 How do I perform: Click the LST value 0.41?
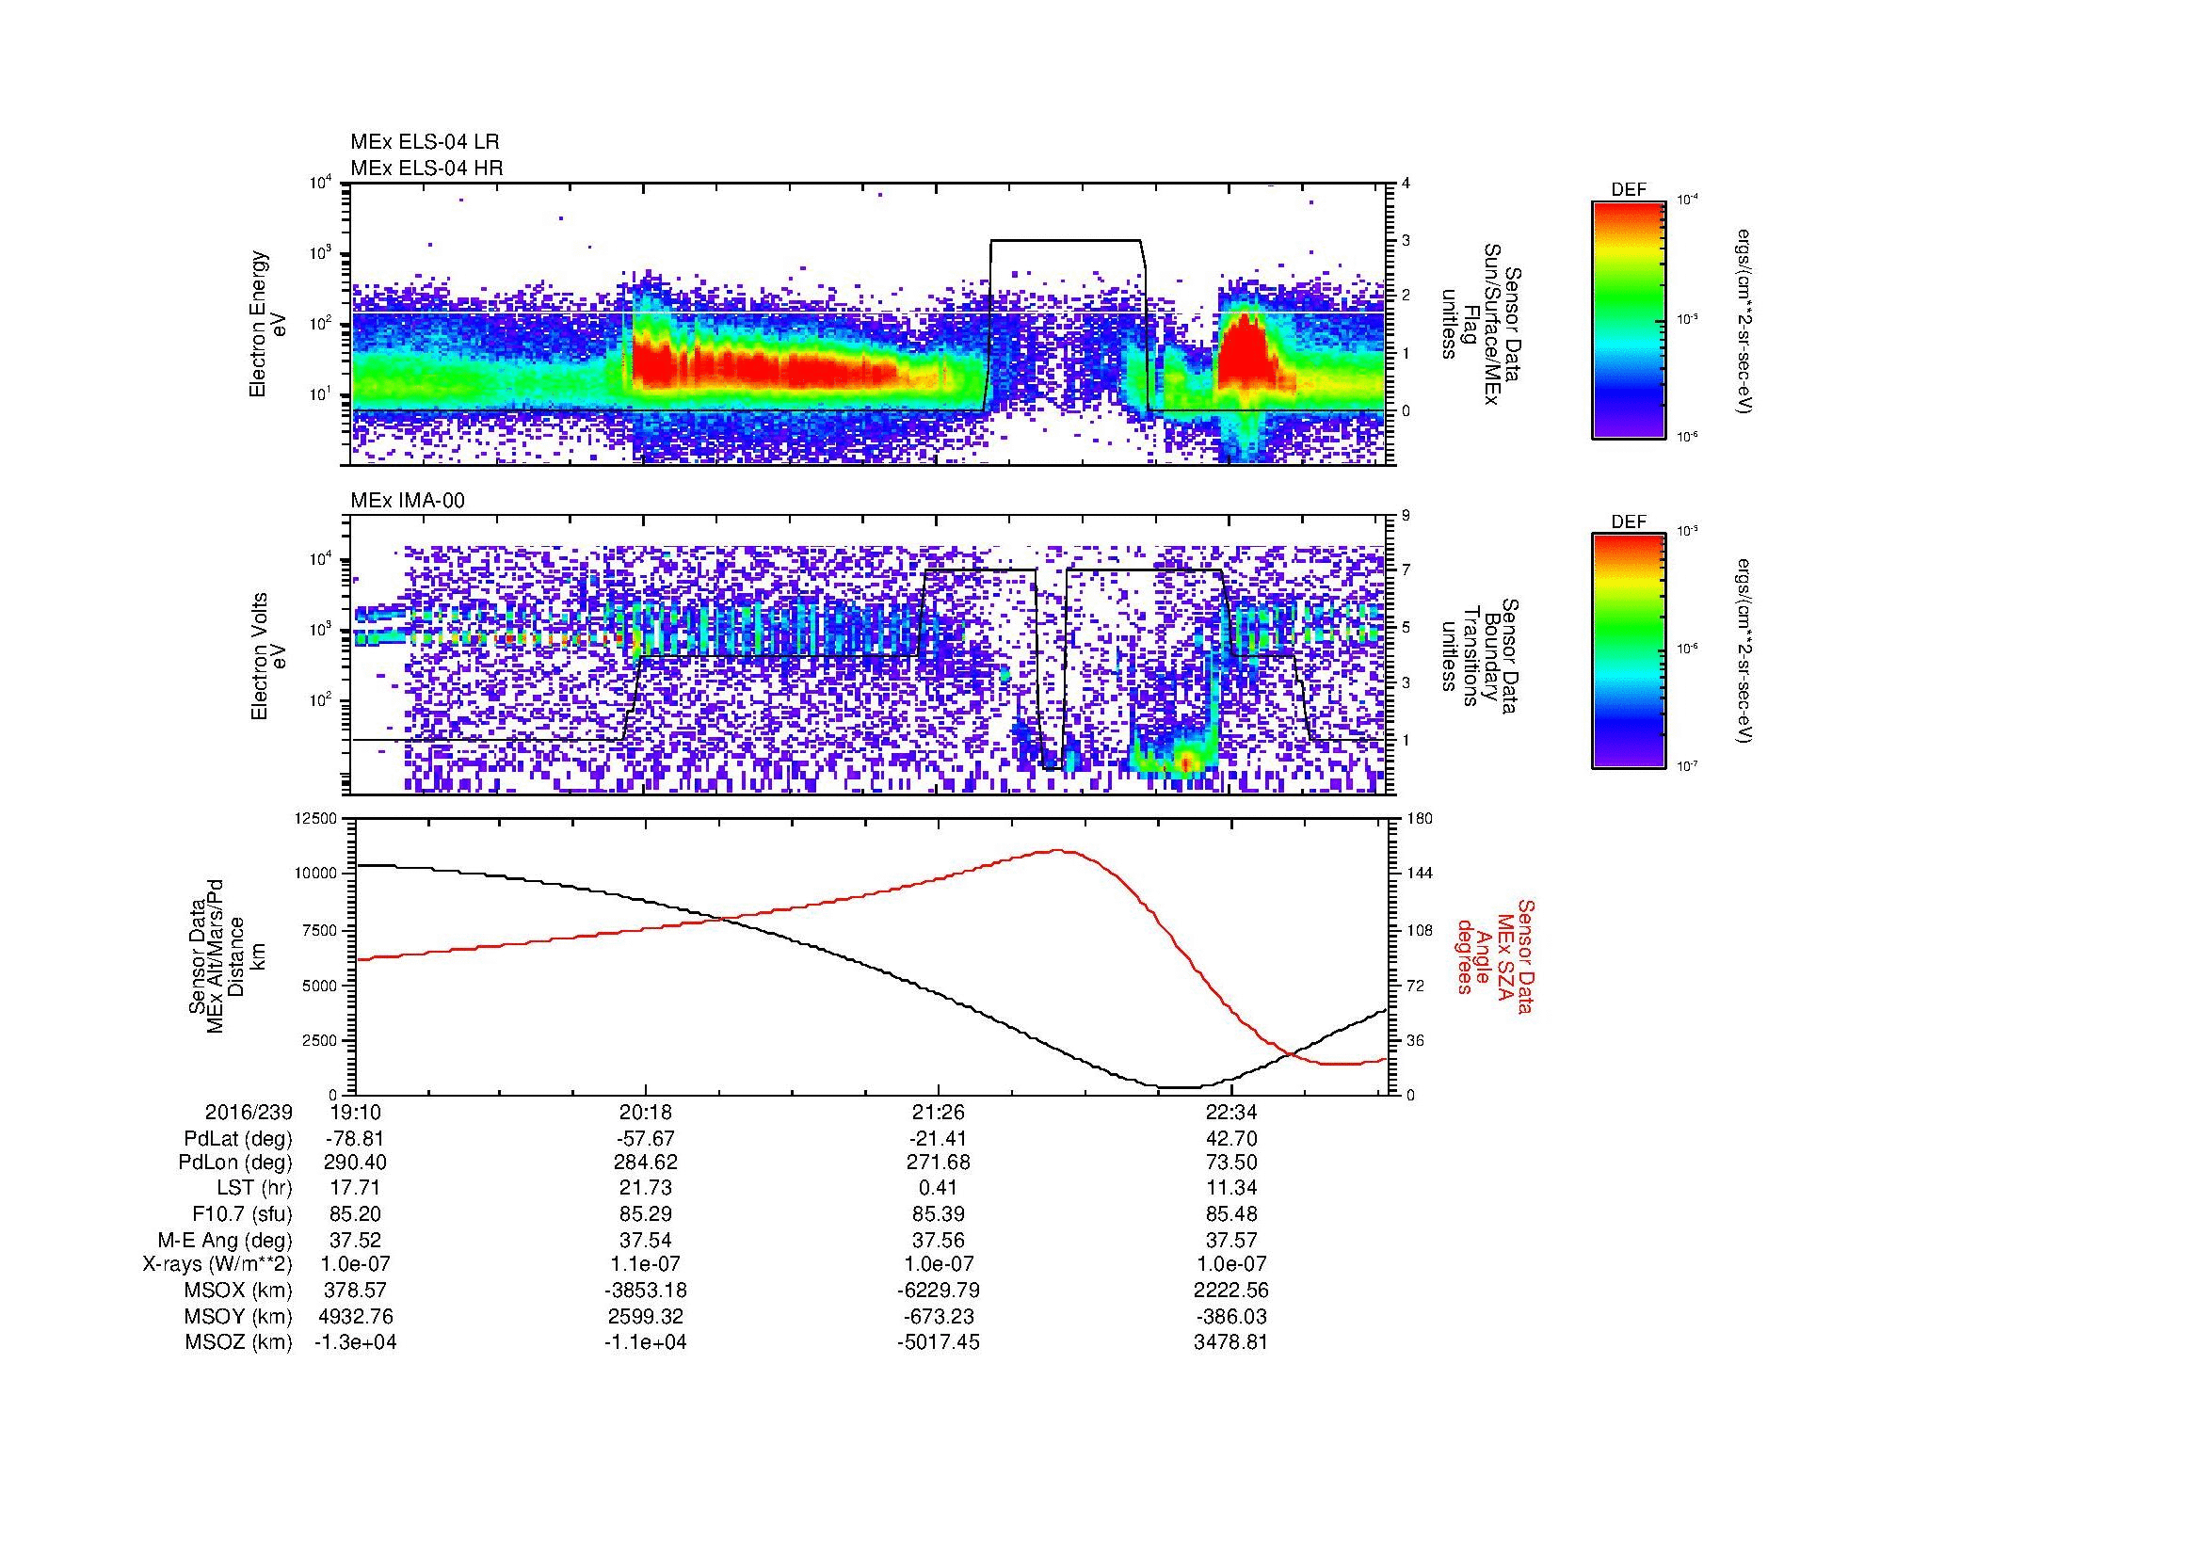(938, 1188)
